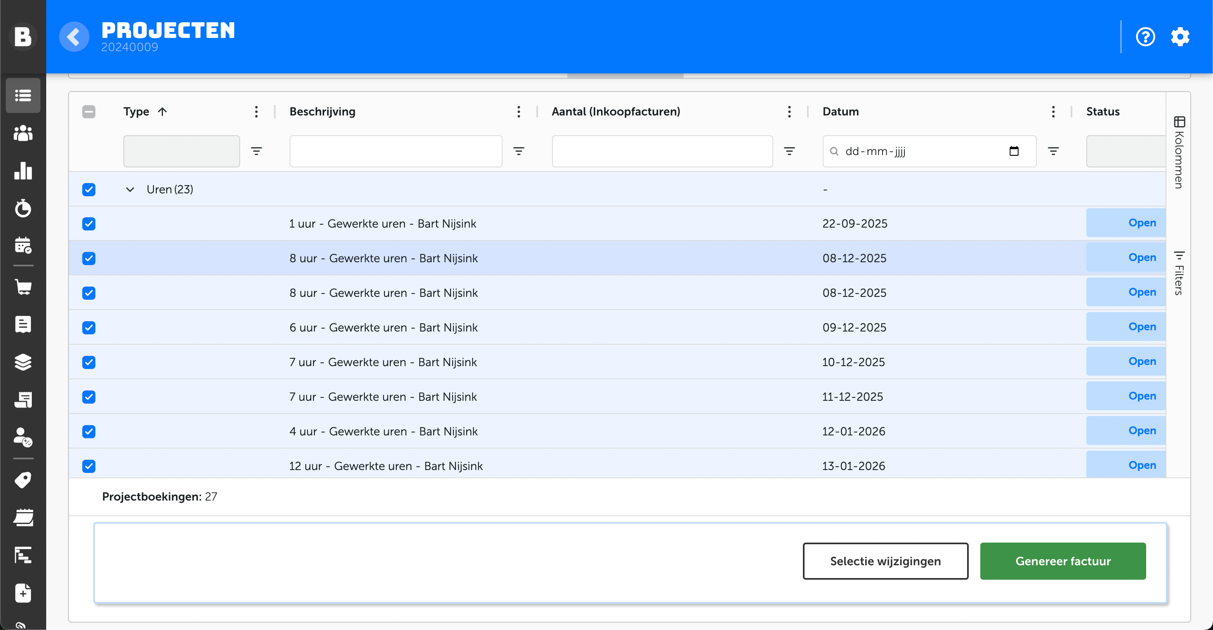The width and height of the screenshot is (1213, 630).
Task: Collapse the Uren (23) group chevron
Action: (130, 189)
